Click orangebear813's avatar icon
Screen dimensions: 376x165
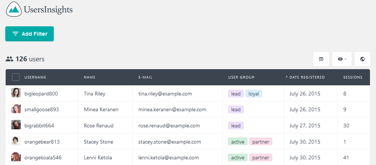click(x=16, y=141)
